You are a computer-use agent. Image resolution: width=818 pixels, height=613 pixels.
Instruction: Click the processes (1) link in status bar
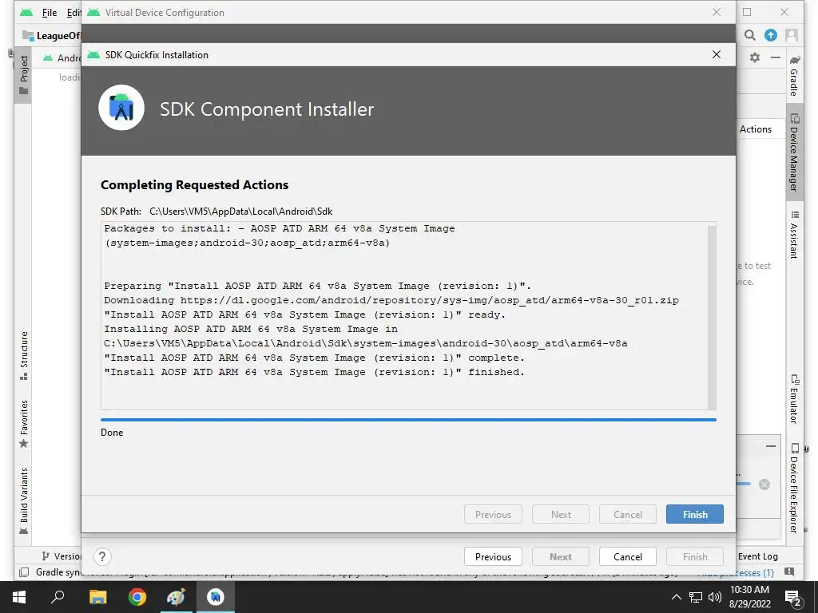tap(737, 573)
